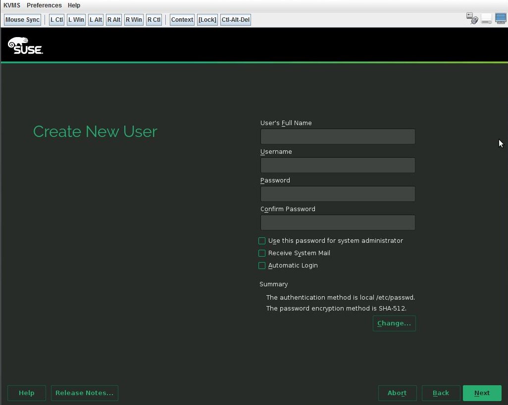
Task: Click the Confirm Password field
Action: pos(337,223)
